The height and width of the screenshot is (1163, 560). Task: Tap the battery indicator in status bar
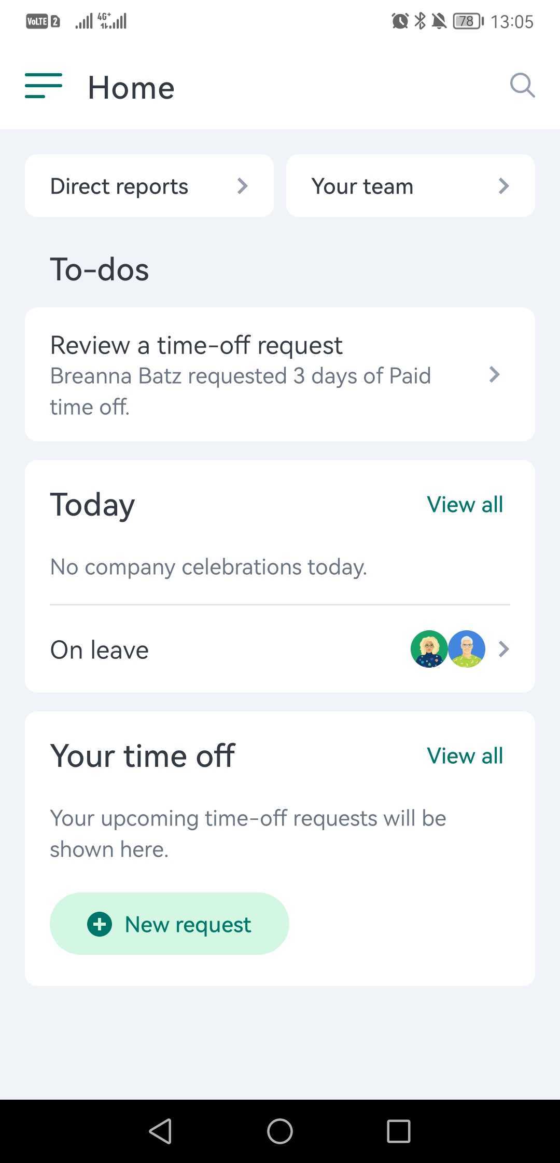pos(468,21)
